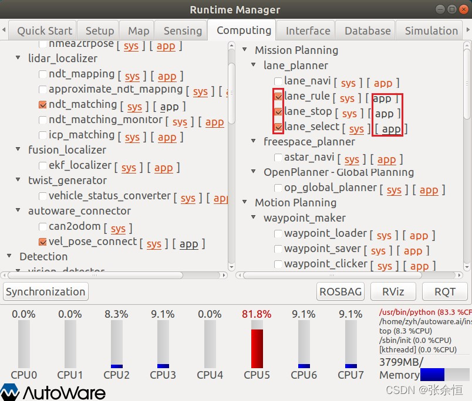Open RQT with the RQT button
The height and width of the screenshot is (401, 472).
(445, 291)
